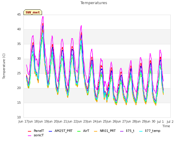Click the 30 y-axis tick label
The width and height of the screenshot is (188, 141).
19,58
